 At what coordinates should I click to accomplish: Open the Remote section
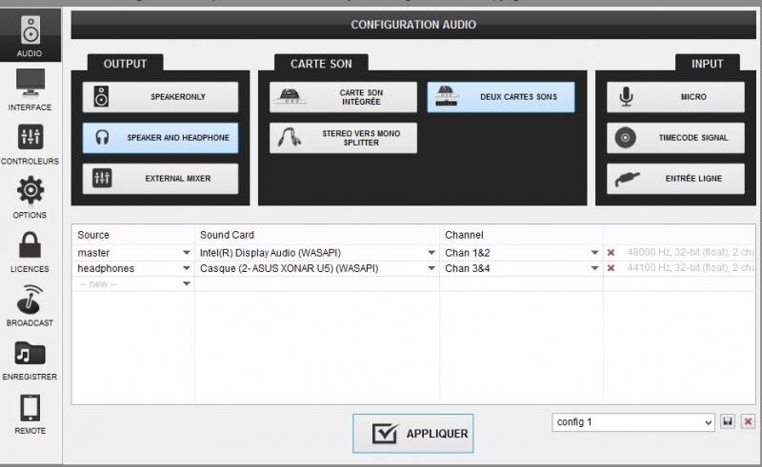click(30, 413)
